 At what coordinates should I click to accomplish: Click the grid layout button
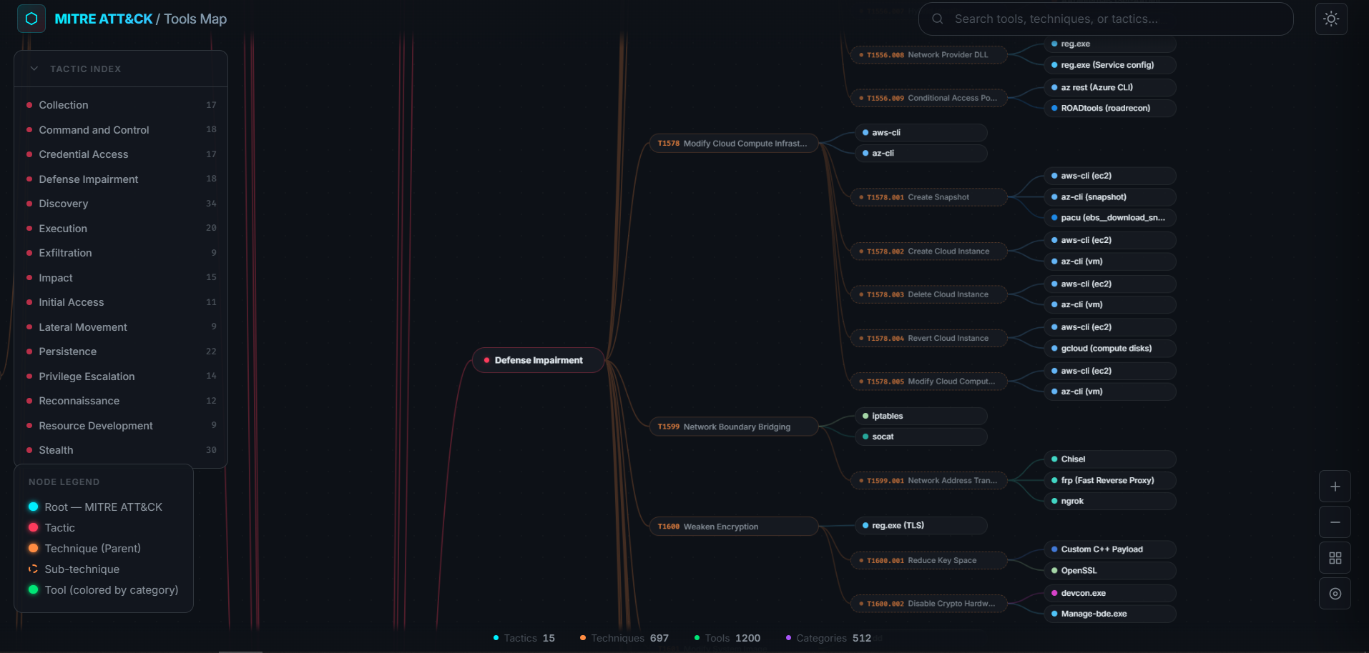tap(1335, 558)
